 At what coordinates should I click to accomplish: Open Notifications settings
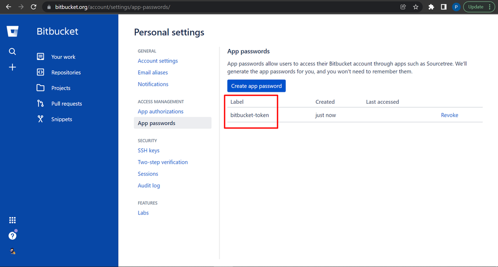pyautogui.click(x=153, y=84)
